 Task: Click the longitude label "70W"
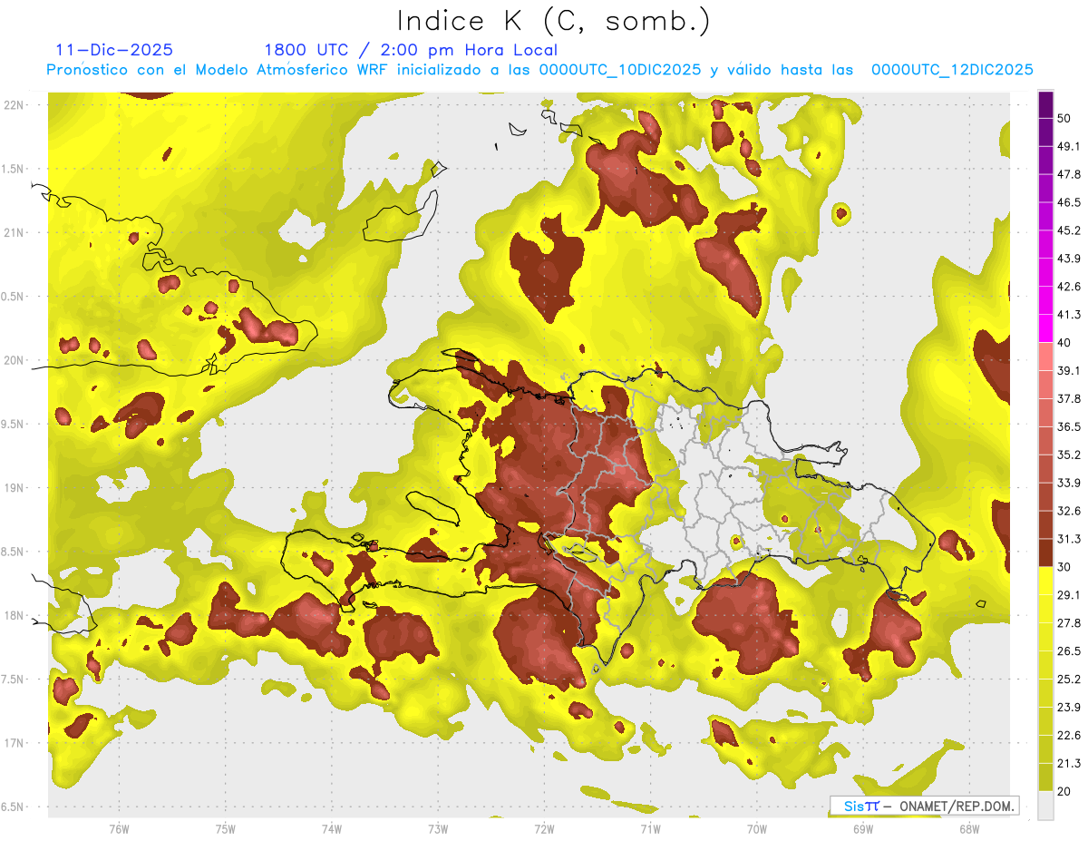[757, 829]
